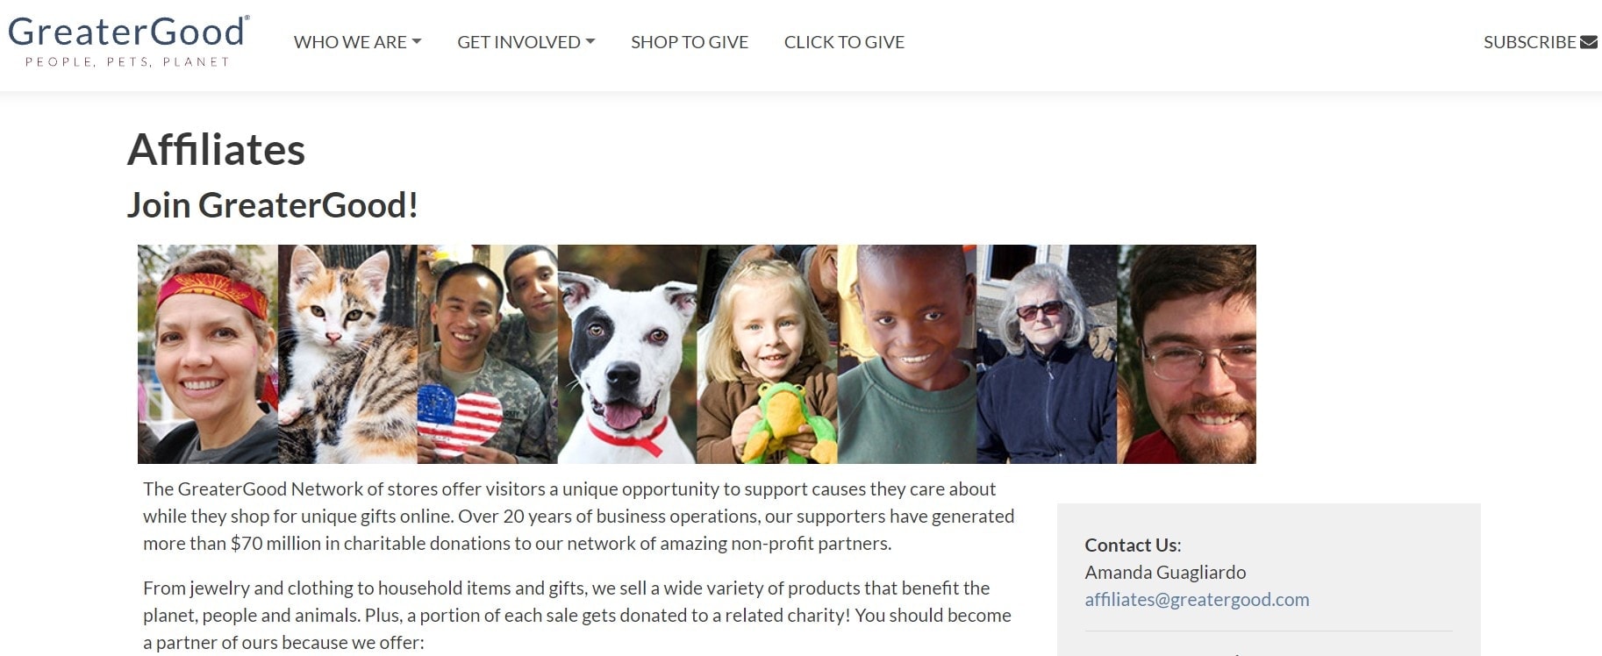Click the soldiers with flag heart photo
This screenshot has height=656, width=1602.
pos(487,354)
